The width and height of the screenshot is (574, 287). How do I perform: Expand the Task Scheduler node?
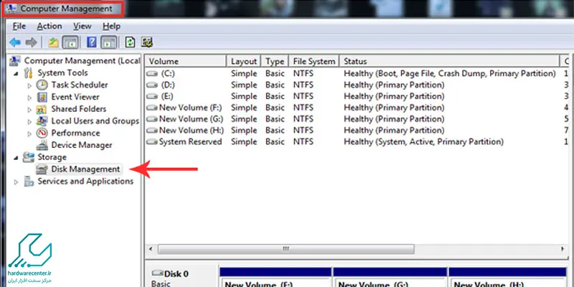[x=29, y=85]
